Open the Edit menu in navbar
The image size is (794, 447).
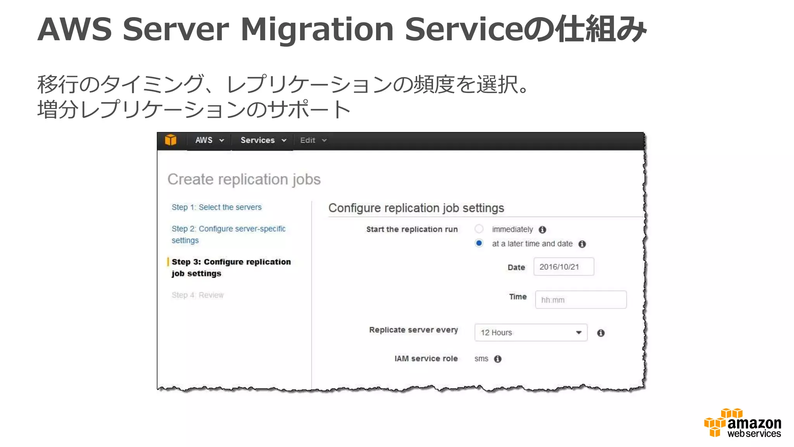point(313,140)
